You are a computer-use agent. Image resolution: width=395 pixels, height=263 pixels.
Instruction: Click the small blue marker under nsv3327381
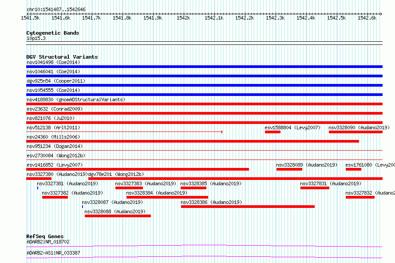(x=38, y=188)
